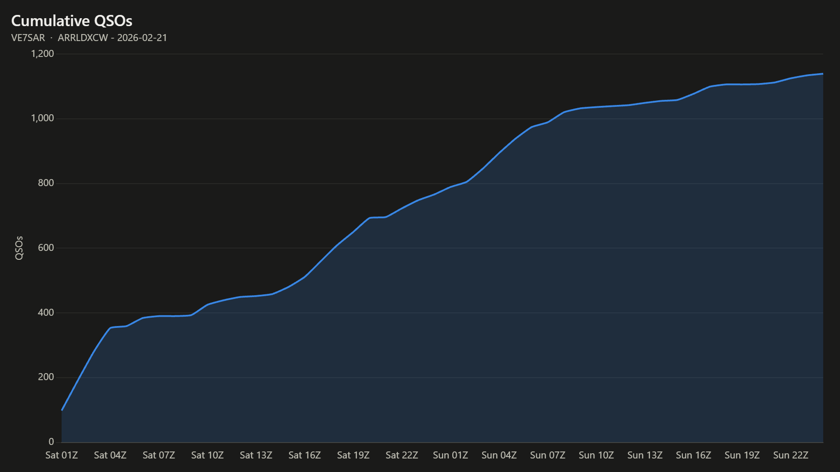Image resolution: width=840 pixels, height=472 pixels.
Task: Click the line's final point at chart right edge
Action: [823, 74]
